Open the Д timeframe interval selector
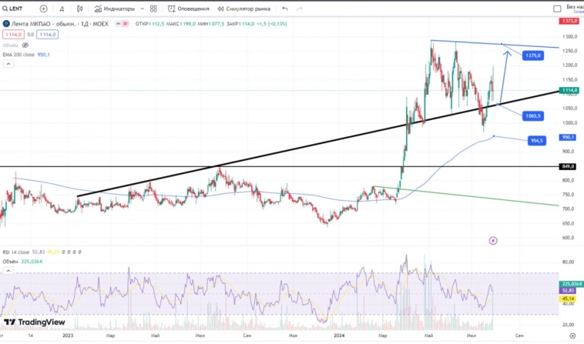The image size is (584, 344). click(x=62, y=8)
